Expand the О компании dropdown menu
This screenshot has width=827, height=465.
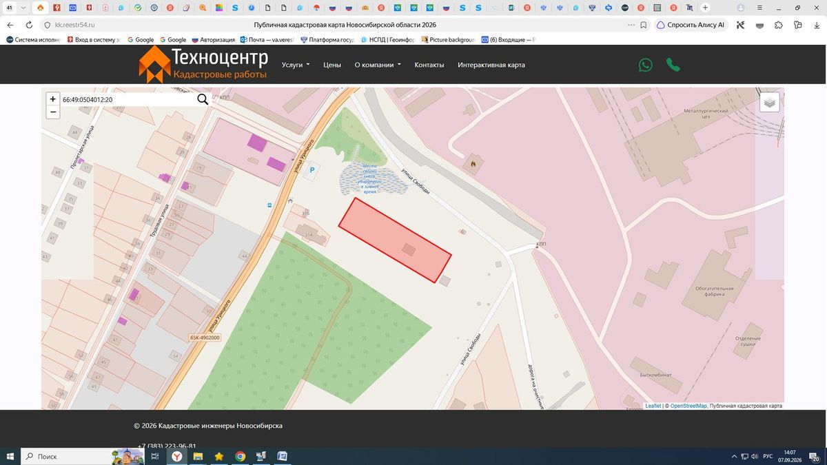click(378, 65)
